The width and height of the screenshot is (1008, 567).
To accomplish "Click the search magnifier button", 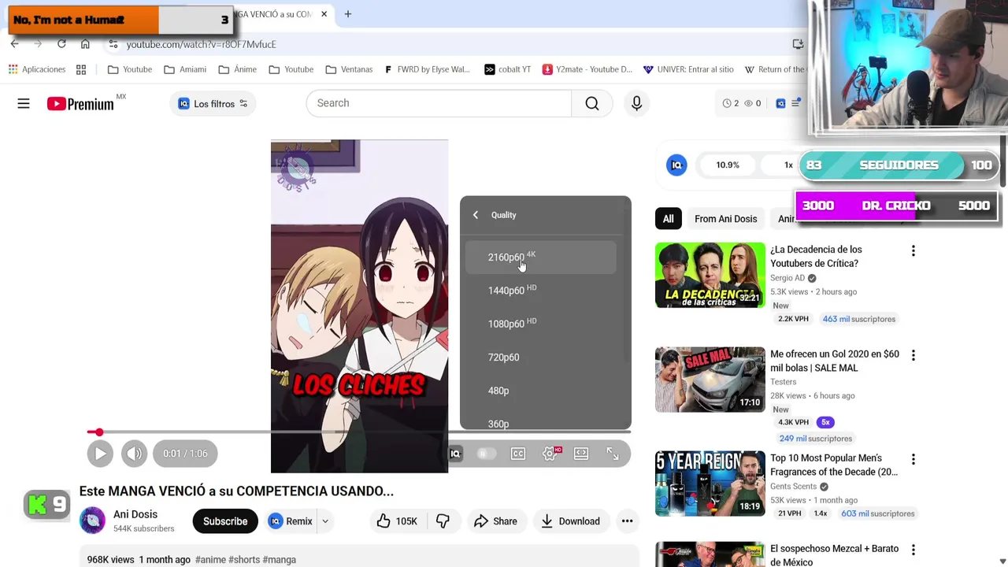I will coord(592,103).
